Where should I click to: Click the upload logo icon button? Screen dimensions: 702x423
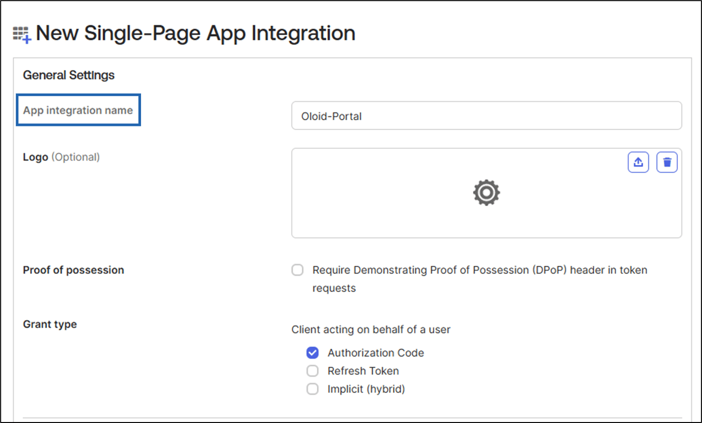638,162
